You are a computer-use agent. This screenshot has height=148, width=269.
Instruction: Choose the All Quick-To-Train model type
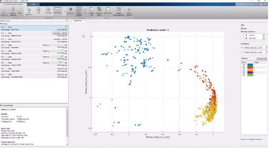coord(29,11)
